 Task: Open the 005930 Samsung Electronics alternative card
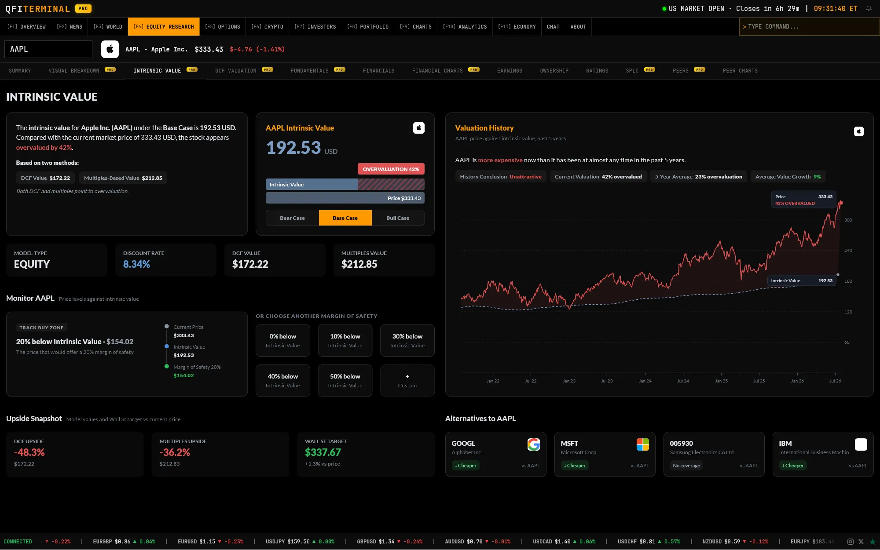point(714,455)
